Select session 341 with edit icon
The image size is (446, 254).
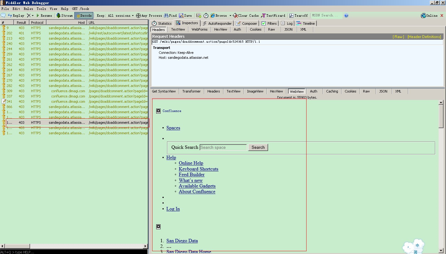tap(74, 101)
